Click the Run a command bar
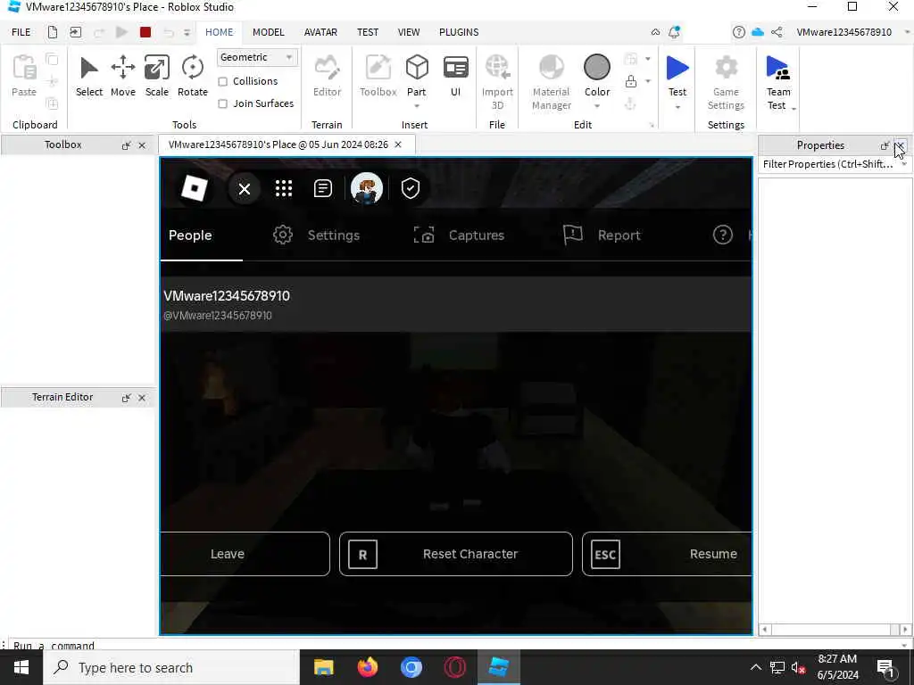Screen dimensions: 914x685 point(454,644)
